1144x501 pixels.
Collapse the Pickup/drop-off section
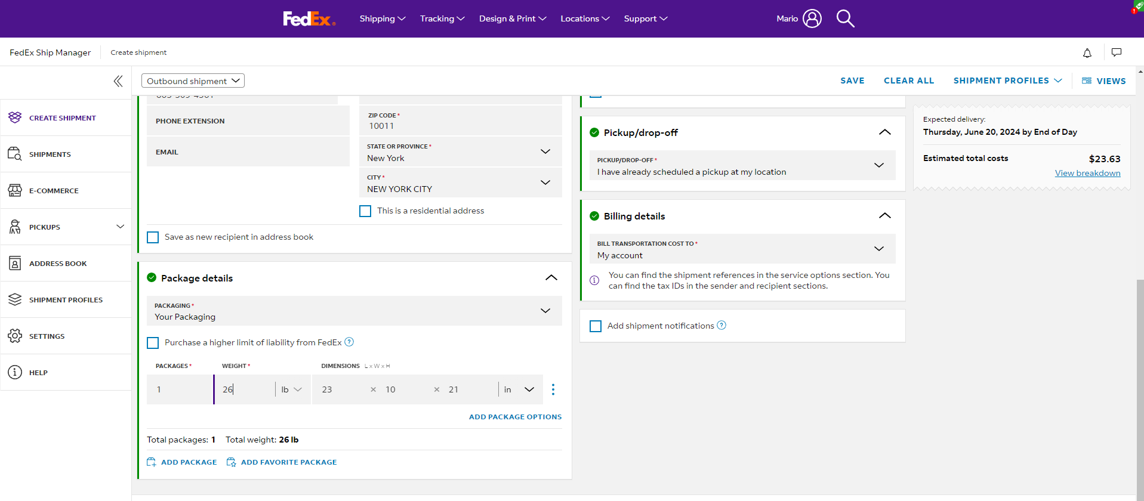885,132
